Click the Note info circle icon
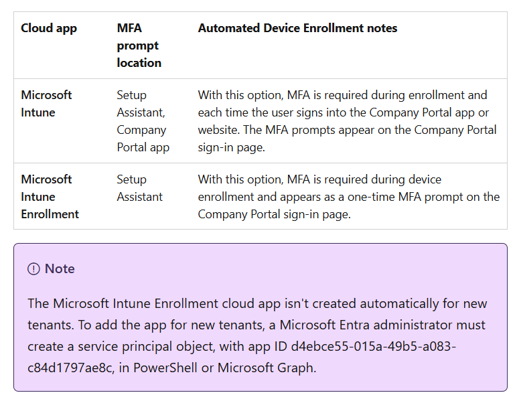 pos(33,269)
